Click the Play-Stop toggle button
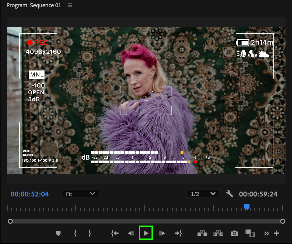 pos(146,233)
